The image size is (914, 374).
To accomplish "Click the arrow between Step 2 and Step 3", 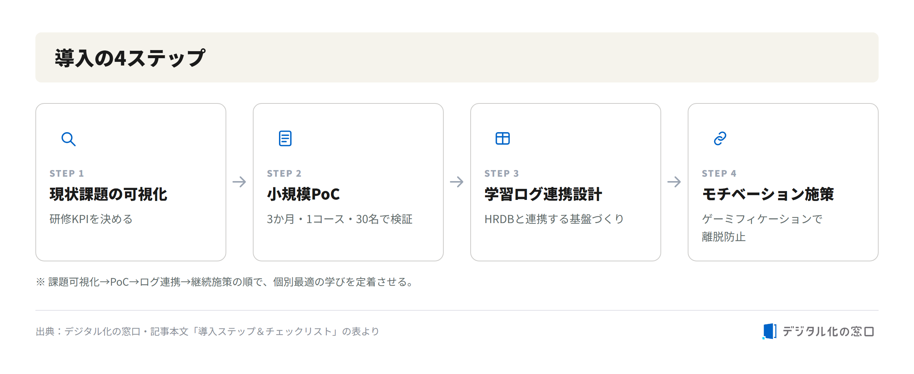I will pyautogui.click(x=457, y=182).
